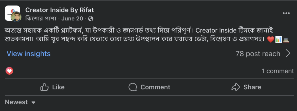The width and height of the screenshot is (297, 111).
Task: Click the June 20 post timestamp
Action: pos(72,19)
